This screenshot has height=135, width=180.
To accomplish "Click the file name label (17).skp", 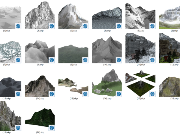I will click(141, 99).
